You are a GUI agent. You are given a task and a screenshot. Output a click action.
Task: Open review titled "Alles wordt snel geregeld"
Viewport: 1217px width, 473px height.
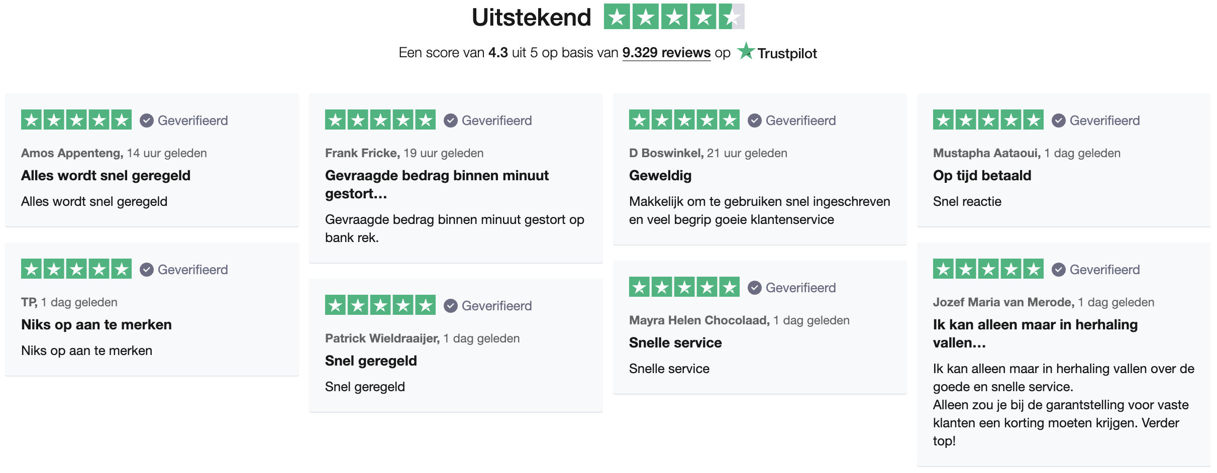click(106, 176)
